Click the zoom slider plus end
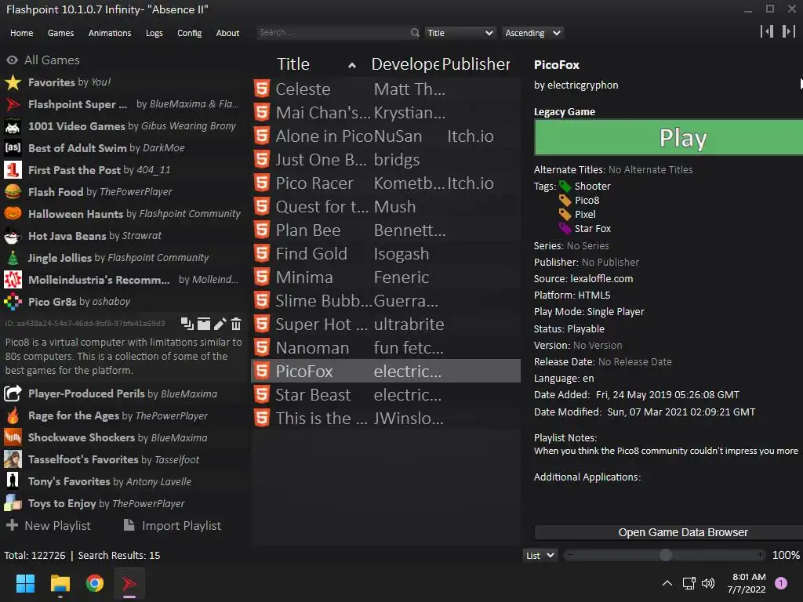 pos(761,555)
